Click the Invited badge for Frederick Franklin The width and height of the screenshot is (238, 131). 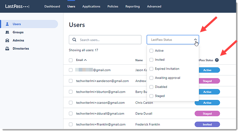207,124
